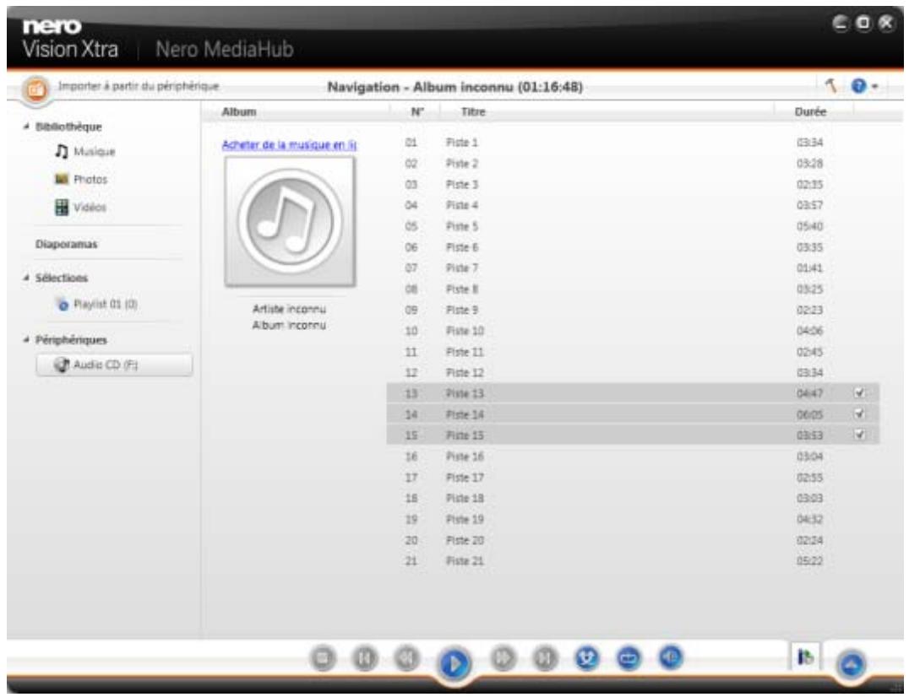
Task: Start playback with the Play button
Action: coord(454,663)
